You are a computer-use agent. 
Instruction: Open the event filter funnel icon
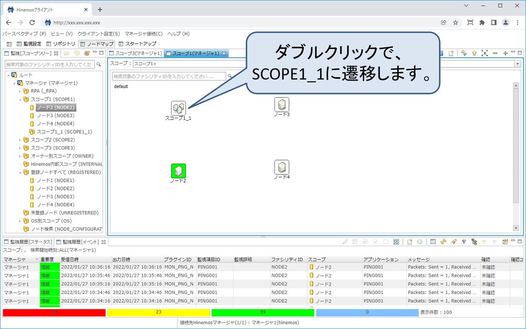tap(464, 242)
